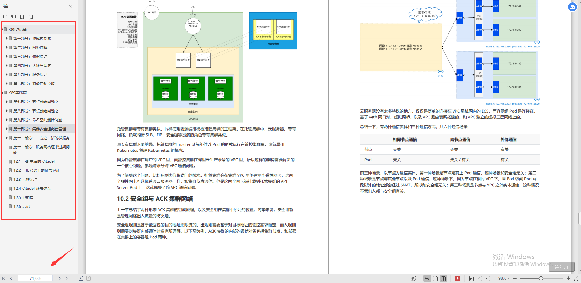Image resolution: width=581 pixels, height=283 pixels.
Task: Expand all bookmarks icon
Action: click(5, 17)
